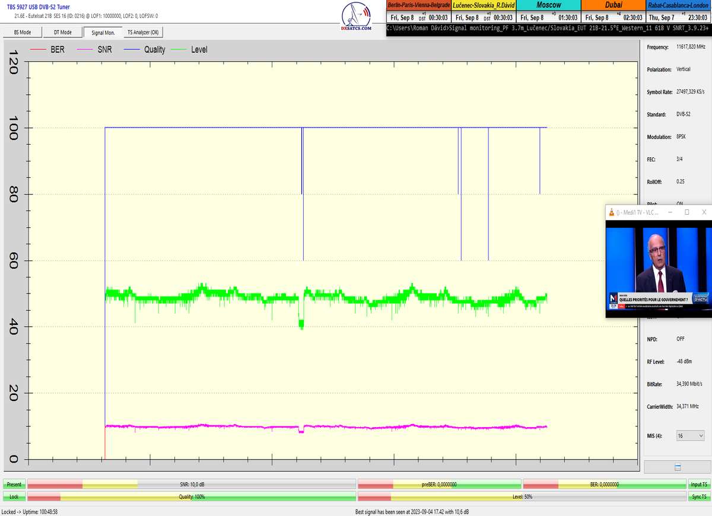Toggle the Lock status indicator
The image size is (712, 516).
pyautogui.click(x=14, y=496)
